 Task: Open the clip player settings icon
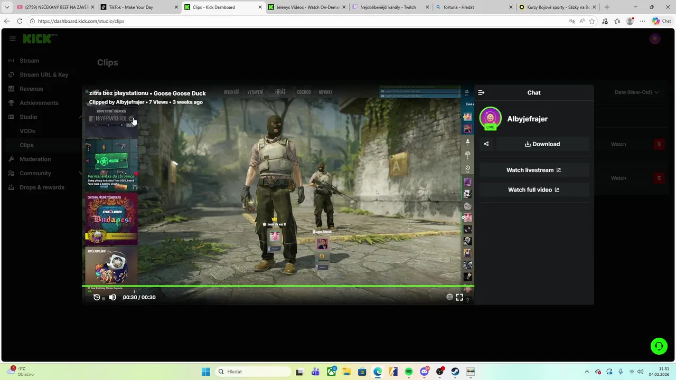(449, 297)
